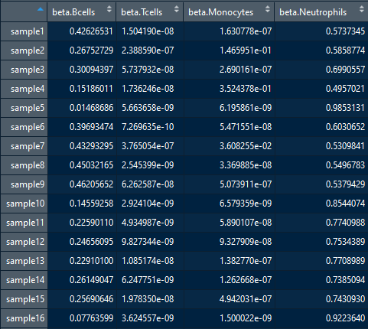Click the row-name column blue sort arrow

tap(41, 9)
